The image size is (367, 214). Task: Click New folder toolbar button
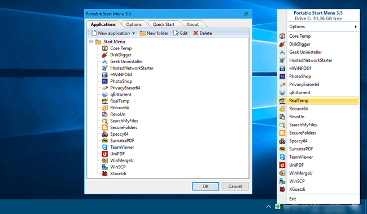(154, 33)
